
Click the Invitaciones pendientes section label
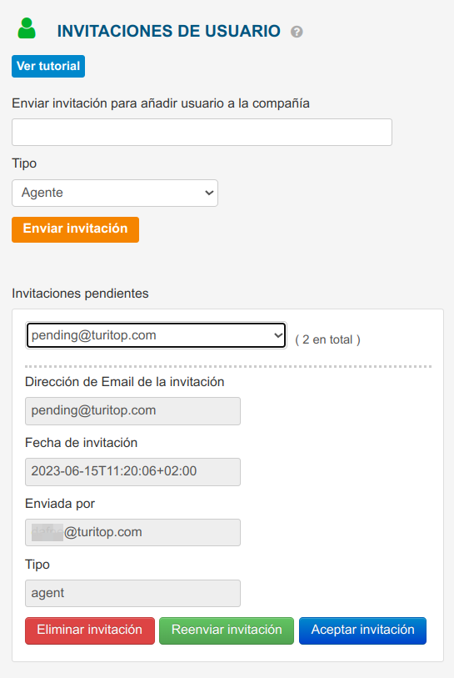pos(80,294)
